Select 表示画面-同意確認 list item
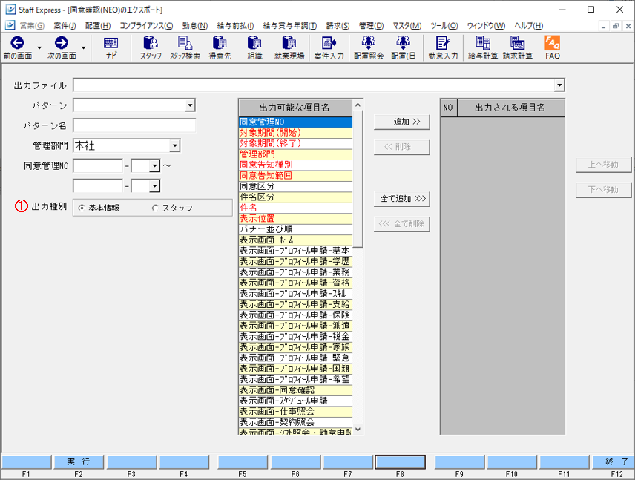Image resolution: width=635 pixels, height=480 pixels. 296,390
